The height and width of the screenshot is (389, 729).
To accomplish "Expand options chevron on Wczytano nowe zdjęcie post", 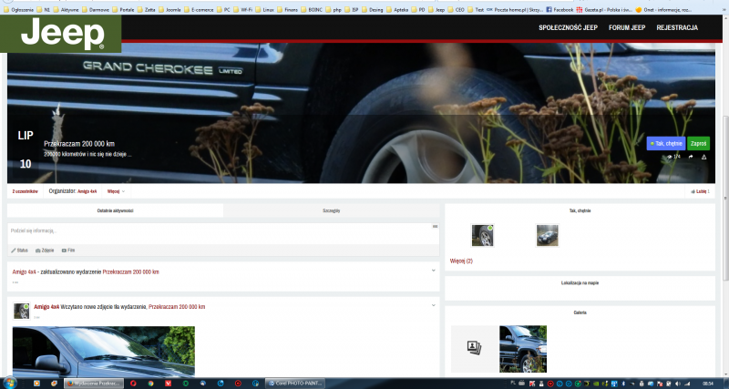I will [x=434, y=305].
